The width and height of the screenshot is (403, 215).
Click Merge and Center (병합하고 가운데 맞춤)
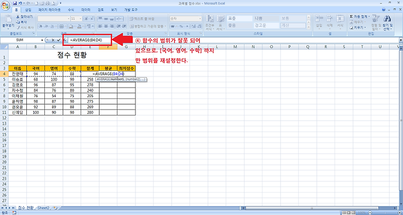tap(146, 26)
